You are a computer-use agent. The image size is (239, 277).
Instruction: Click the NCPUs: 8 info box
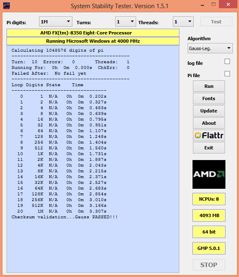tap(209, 199)
